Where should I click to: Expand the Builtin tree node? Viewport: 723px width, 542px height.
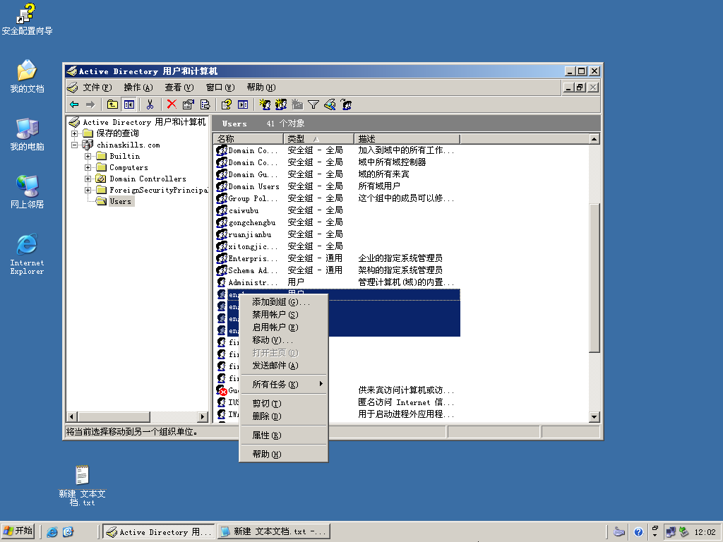click(x=88, y=156)
